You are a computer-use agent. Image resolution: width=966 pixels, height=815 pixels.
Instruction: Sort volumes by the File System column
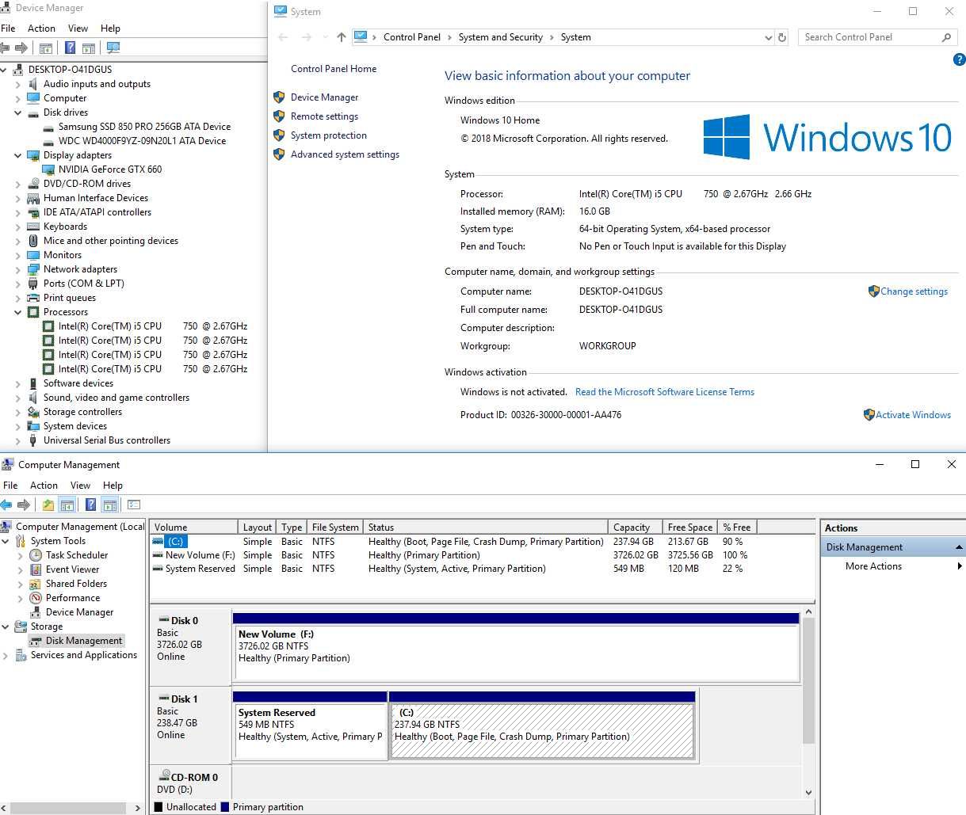tap(335, 527)
